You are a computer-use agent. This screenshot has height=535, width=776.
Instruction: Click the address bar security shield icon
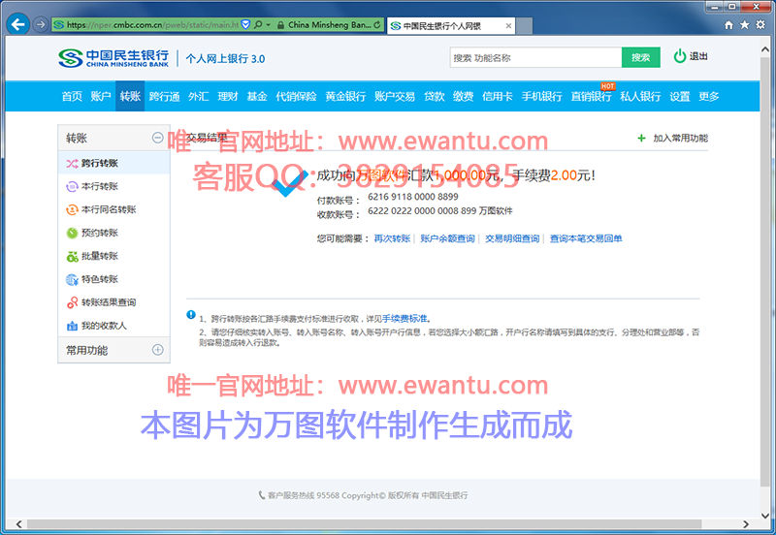245,25
